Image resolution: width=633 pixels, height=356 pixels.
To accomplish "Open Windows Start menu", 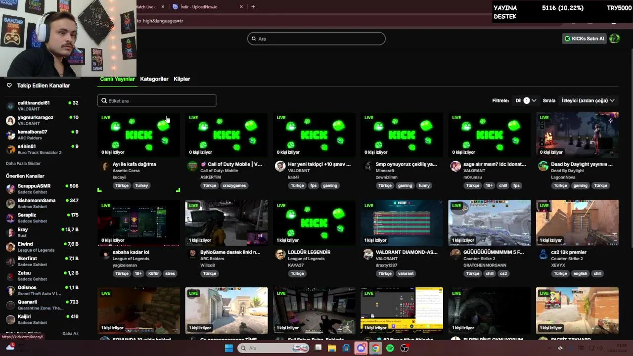I will tap(228, 348).
